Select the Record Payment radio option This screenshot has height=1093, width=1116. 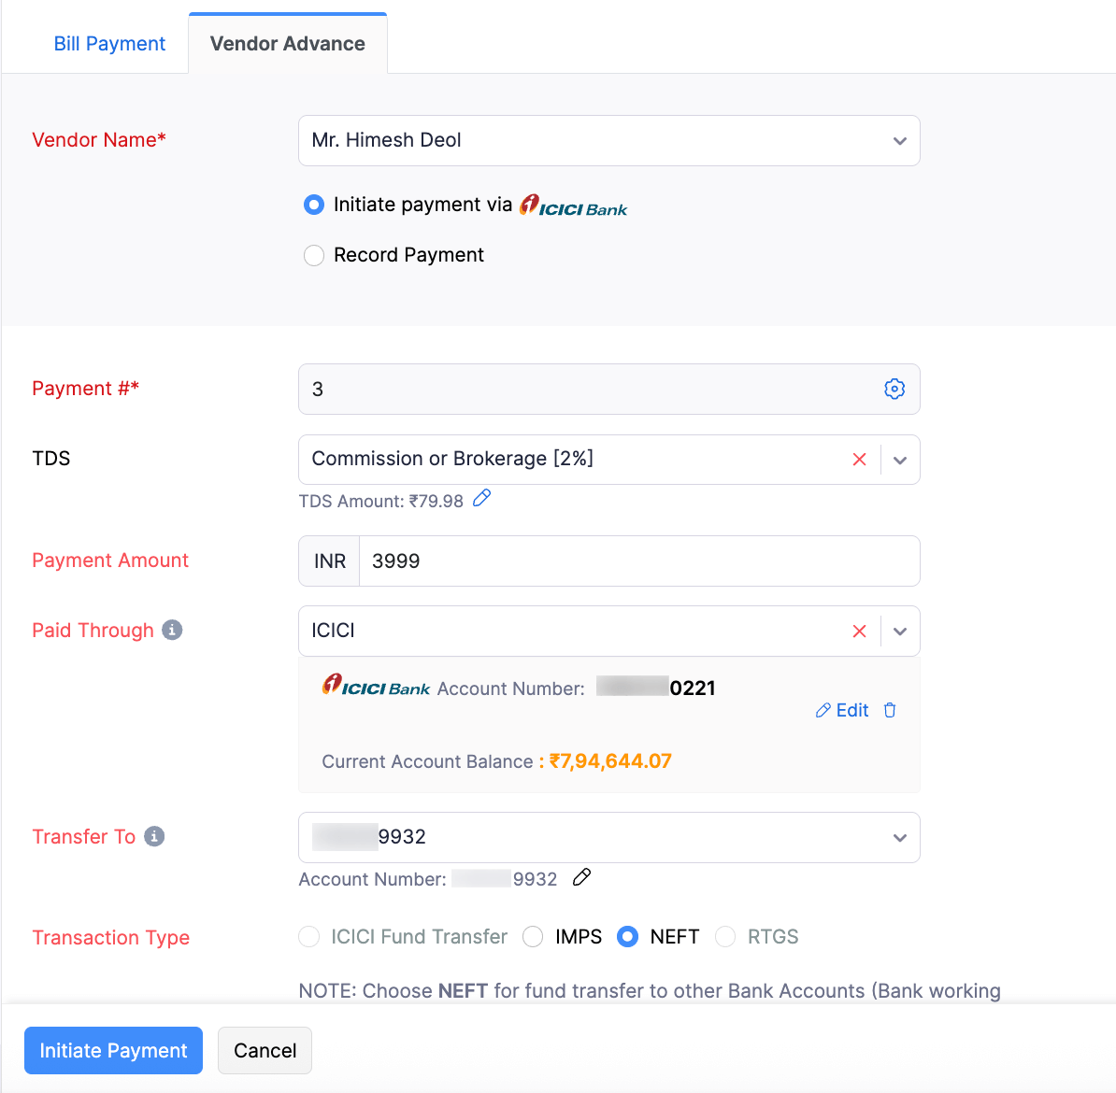(x=314, y=255)
